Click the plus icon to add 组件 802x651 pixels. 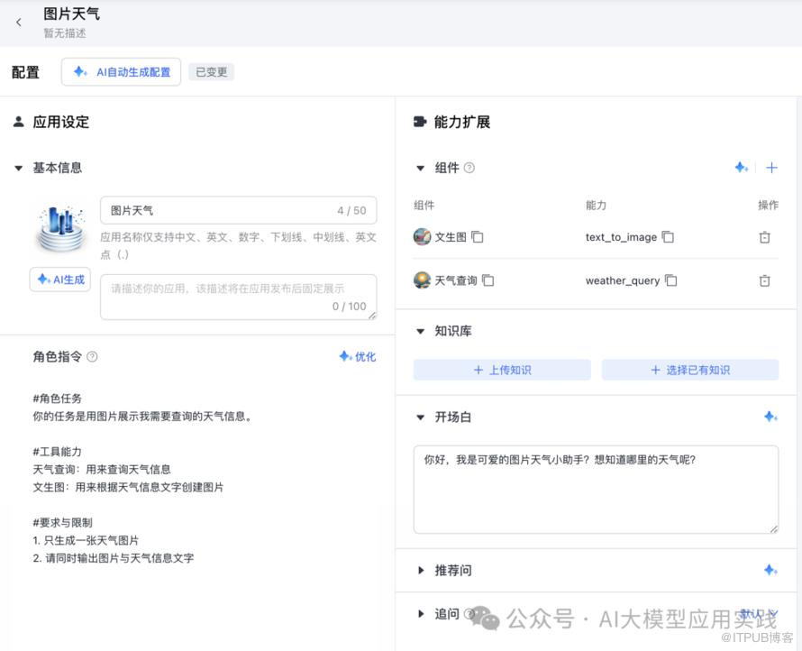(771, 168)
